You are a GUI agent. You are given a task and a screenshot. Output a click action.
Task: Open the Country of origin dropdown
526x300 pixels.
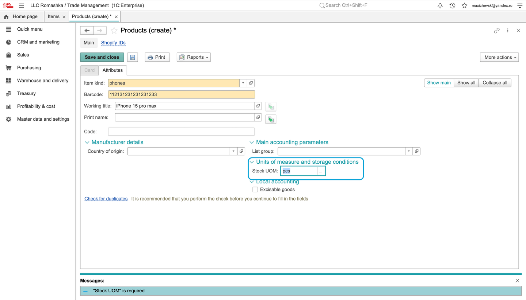pos(234,151)
